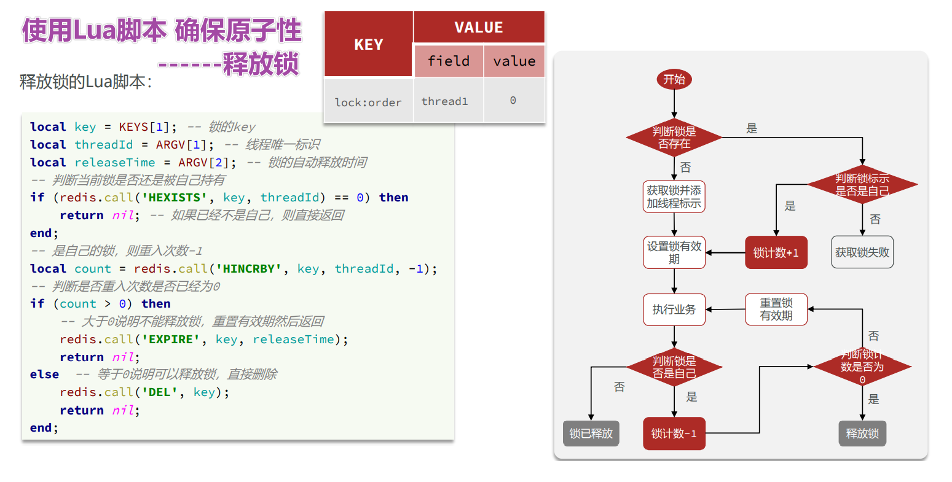952x482 pixels.
Task: Click the final end; code line
Action: (x=44, y=428)
